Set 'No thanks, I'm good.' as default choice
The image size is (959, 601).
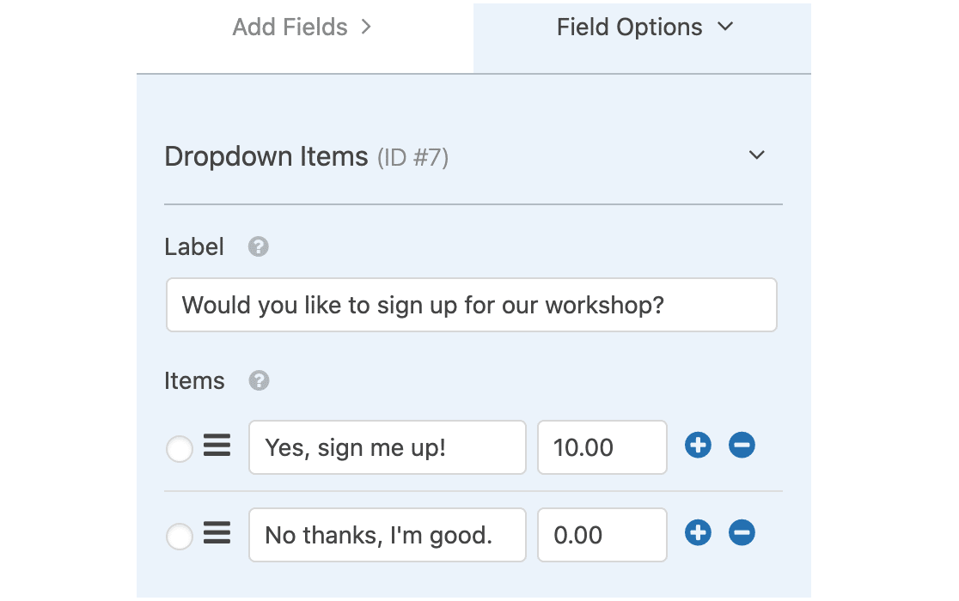[180, 537]
